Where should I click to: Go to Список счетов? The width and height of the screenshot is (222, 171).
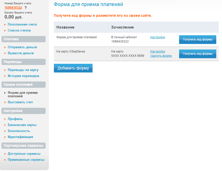click(19, 30)
